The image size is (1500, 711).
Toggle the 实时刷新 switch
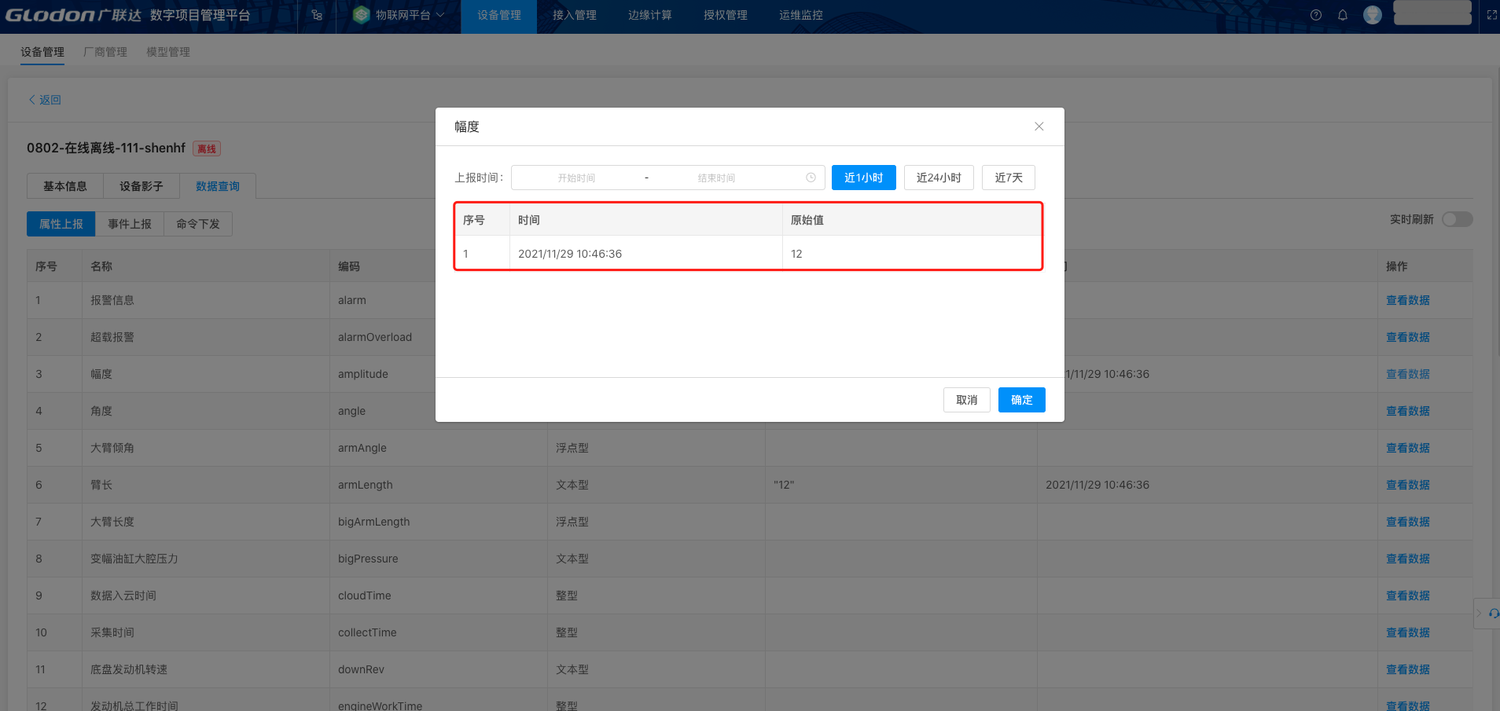click(1457, 219)
